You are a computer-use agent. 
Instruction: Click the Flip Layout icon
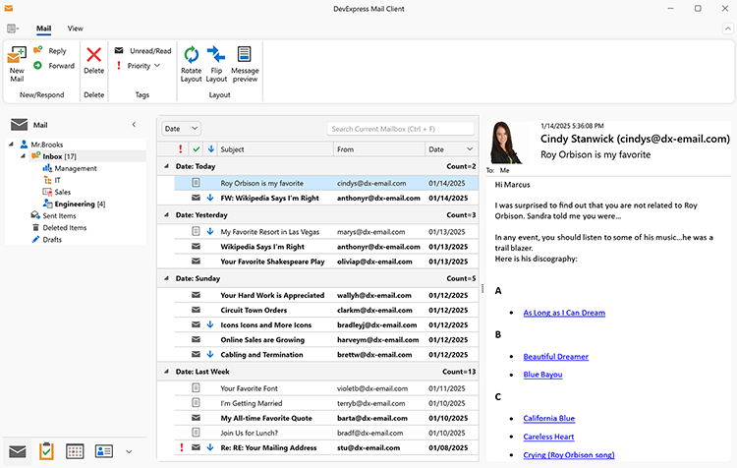216,56
